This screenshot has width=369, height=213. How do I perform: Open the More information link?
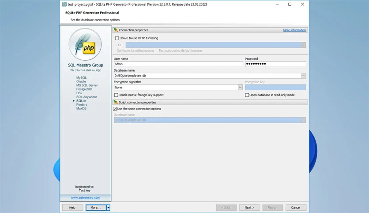pos(294,30)
